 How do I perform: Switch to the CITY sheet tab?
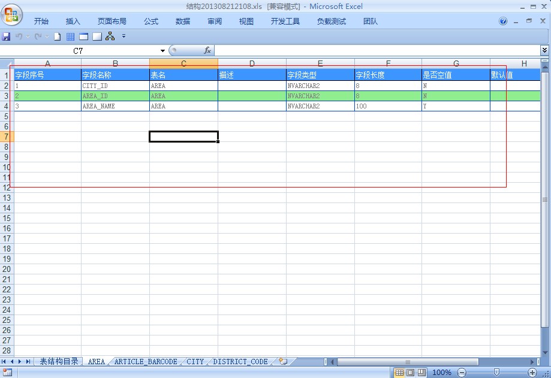tap(195, 361)
